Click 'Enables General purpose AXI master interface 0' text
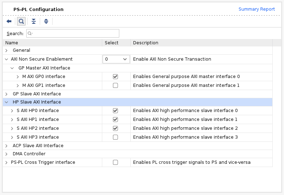The width and height of the screenshot is (284, 195). coord(186,76)
